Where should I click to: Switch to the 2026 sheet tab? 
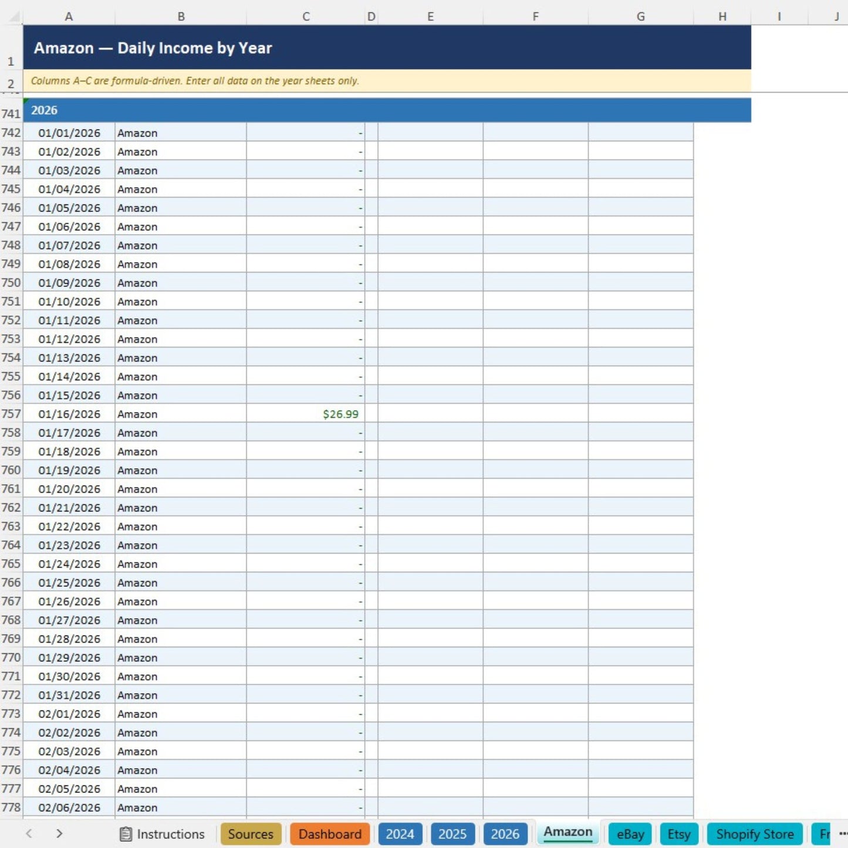(505, 834)
